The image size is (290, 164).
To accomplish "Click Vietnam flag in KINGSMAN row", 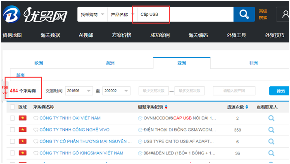I will click(x=23, y=153).
